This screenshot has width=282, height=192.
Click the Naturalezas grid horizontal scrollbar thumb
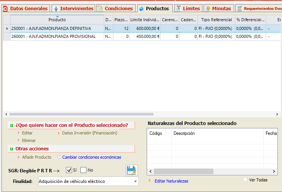point(183,171)
